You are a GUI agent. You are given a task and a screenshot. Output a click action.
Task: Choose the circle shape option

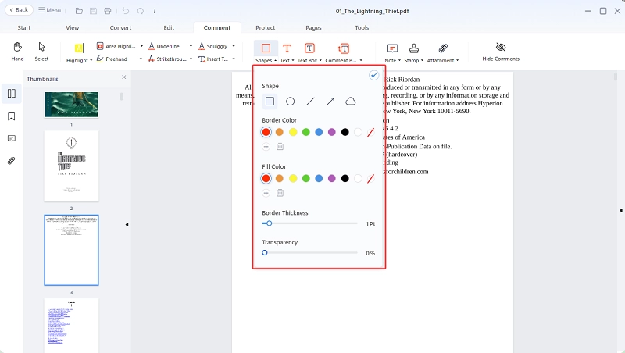click(290, 102)
